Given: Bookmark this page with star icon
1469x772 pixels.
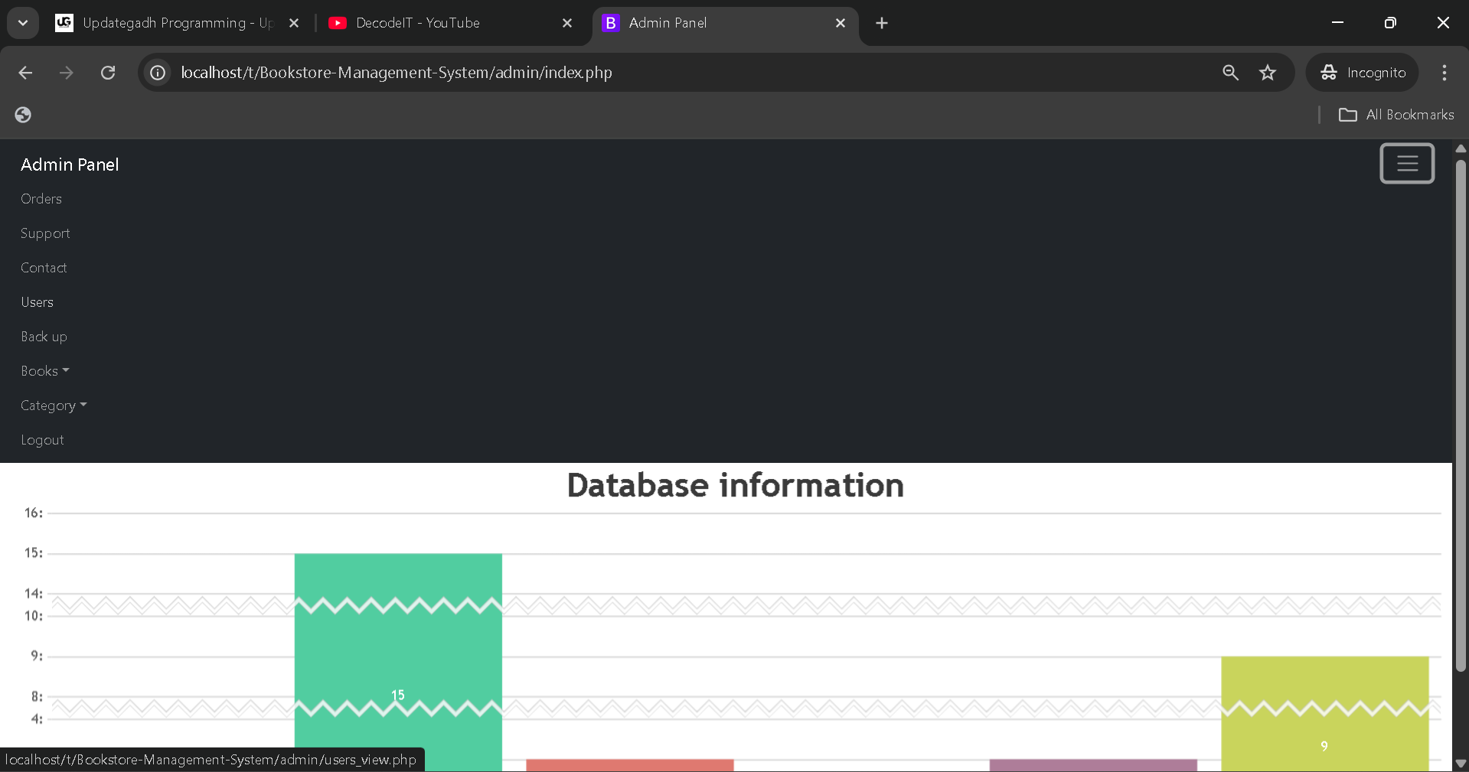Looking at the screenshot, I should (1268, 73).
